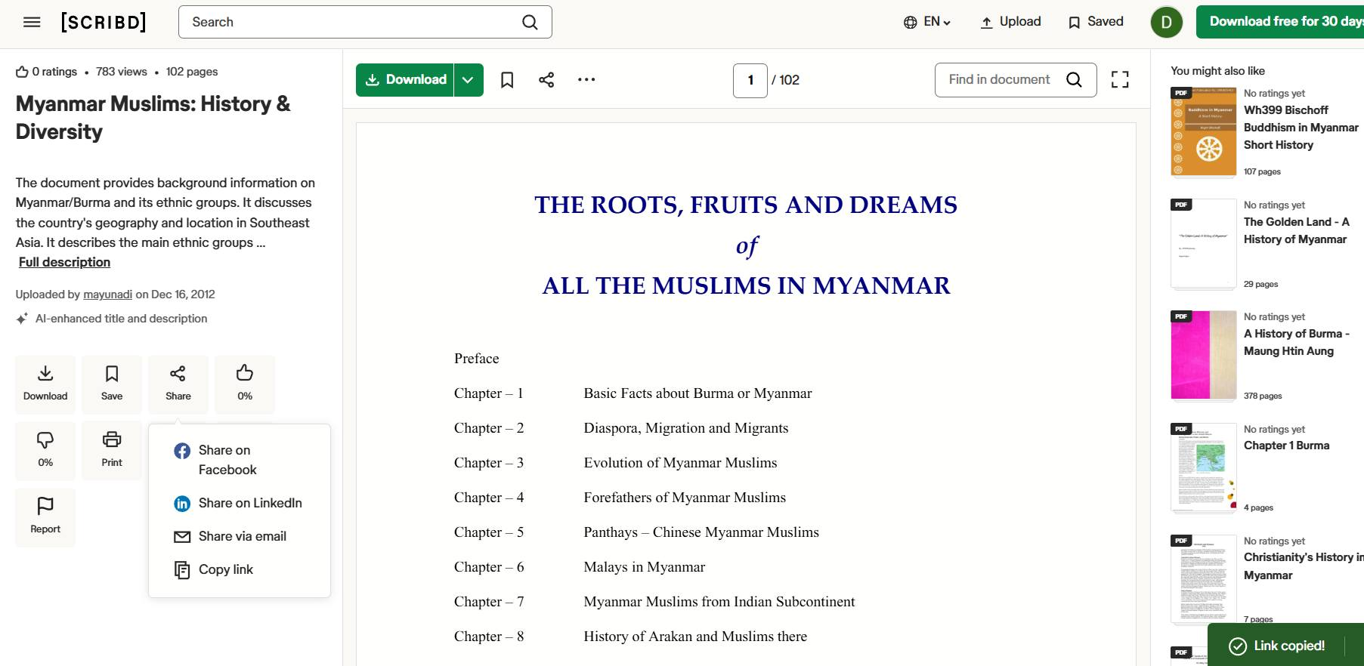Click the Print icon button
Viewport: 1364px width, 666px height.
click(112, 450)
